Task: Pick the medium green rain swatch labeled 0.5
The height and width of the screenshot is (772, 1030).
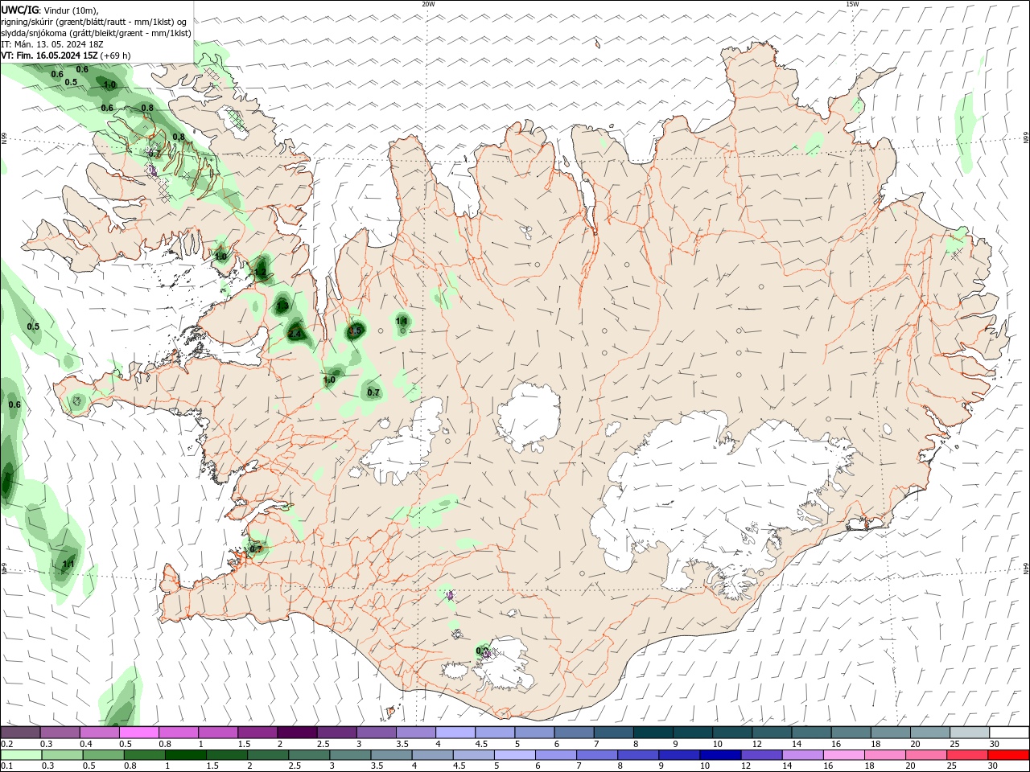Action: tap(103, 755)
